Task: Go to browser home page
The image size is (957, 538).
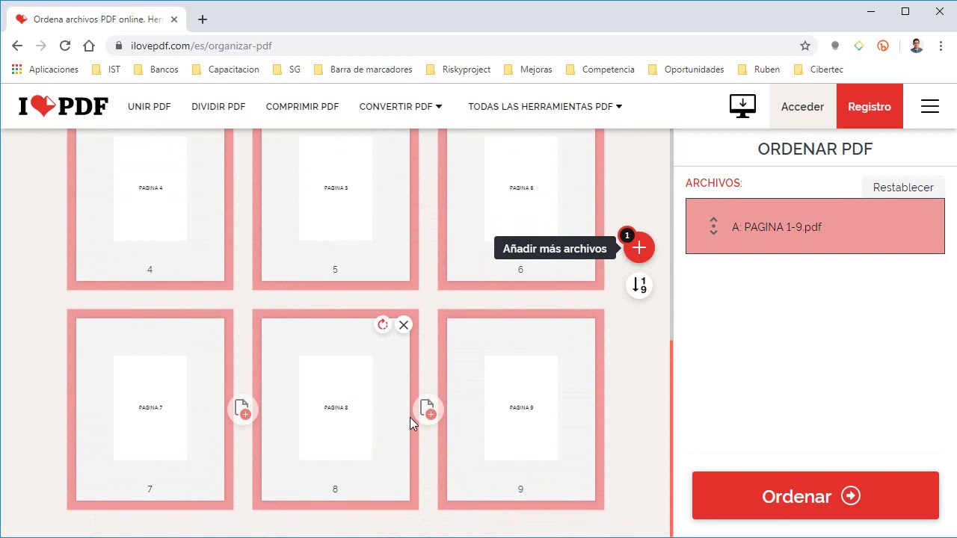Action: 89,46
